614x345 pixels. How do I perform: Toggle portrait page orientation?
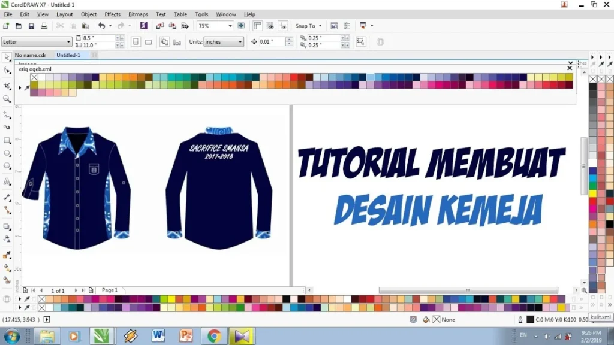[136, 41]
